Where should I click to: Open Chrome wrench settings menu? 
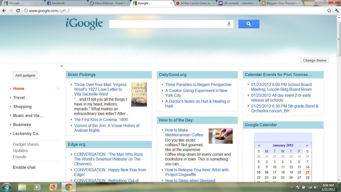[x=337, y=10]
